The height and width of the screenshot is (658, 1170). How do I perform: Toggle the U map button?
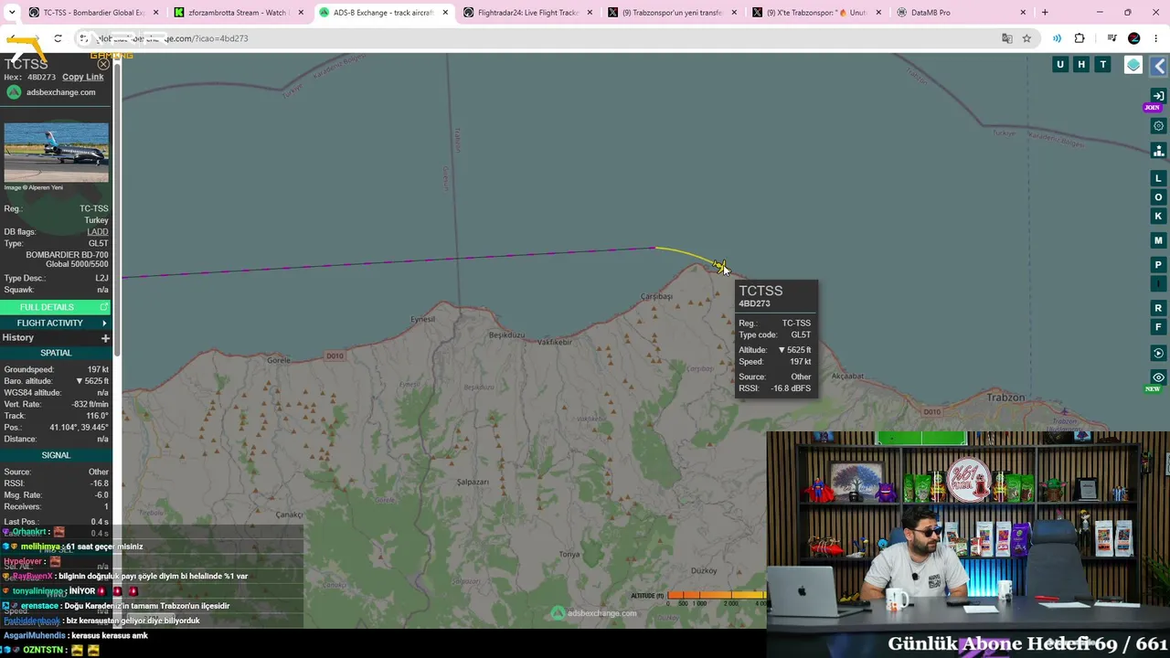pyautogui.click(x=1060, y=65)
